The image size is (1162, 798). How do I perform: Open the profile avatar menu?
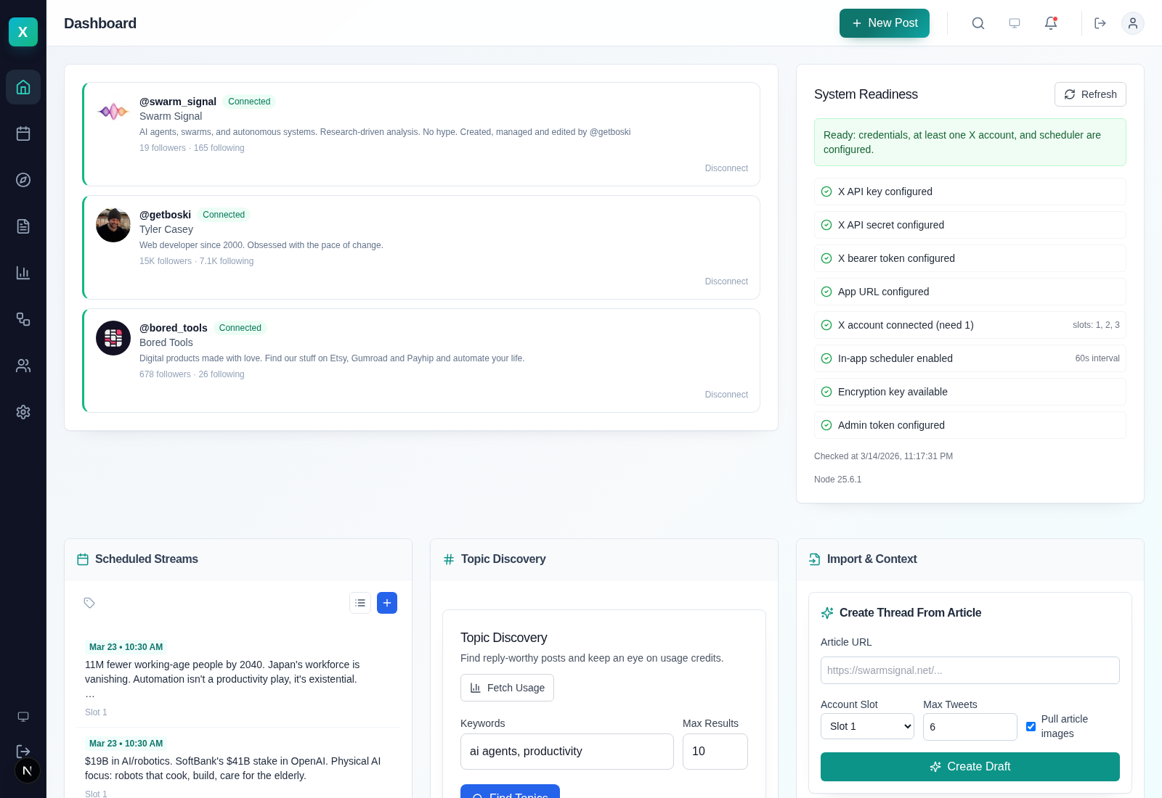pyautogui.click(x=1133, y=23)
